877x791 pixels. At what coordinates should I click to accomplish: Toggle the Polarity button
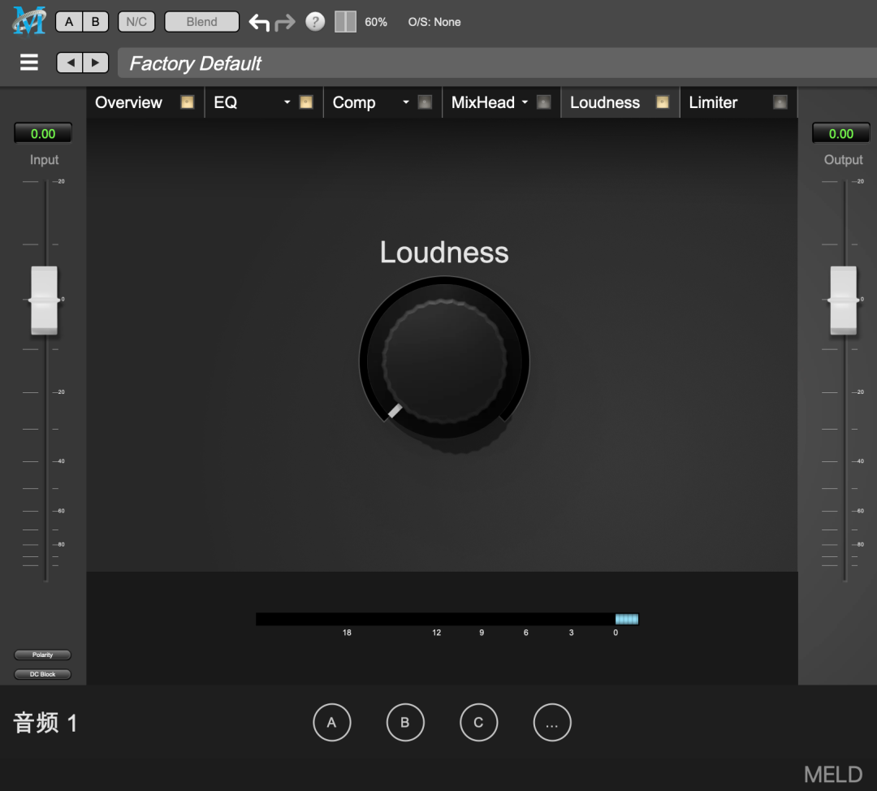click(x=42, y=655)
